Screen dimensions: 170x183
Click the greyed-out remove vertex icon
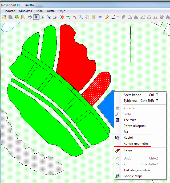143,17
